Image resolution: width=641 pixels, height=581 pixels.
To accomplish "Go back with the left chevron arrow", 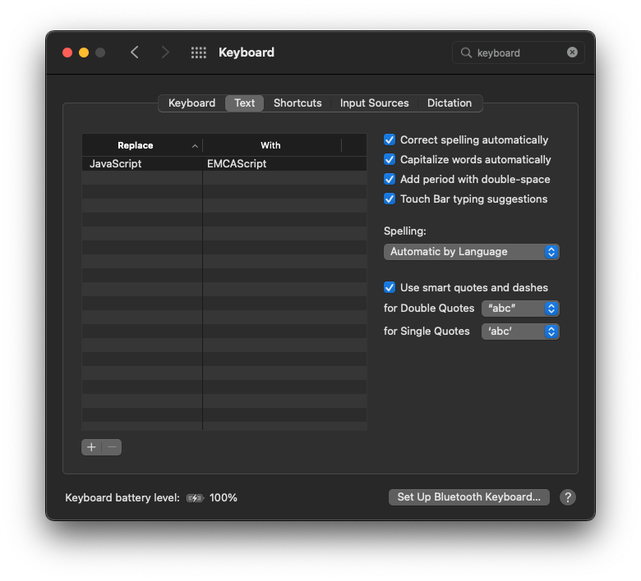I will [x=135, y=53].
